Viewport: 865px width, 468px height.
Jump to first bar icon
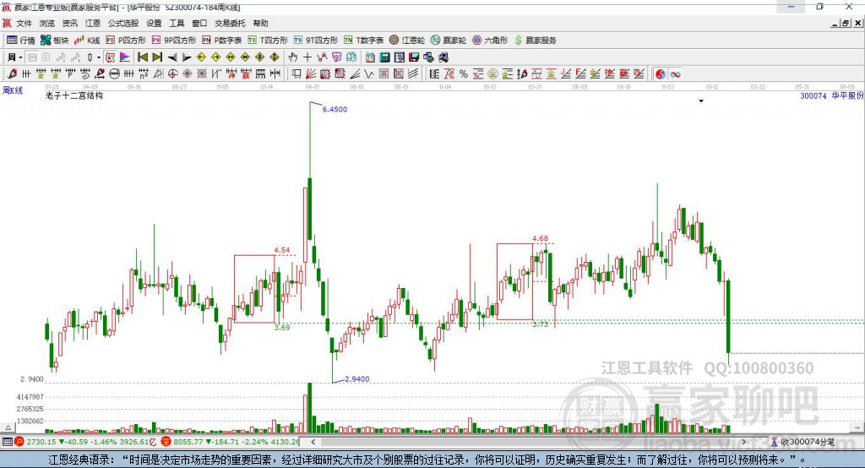(142, 57)
